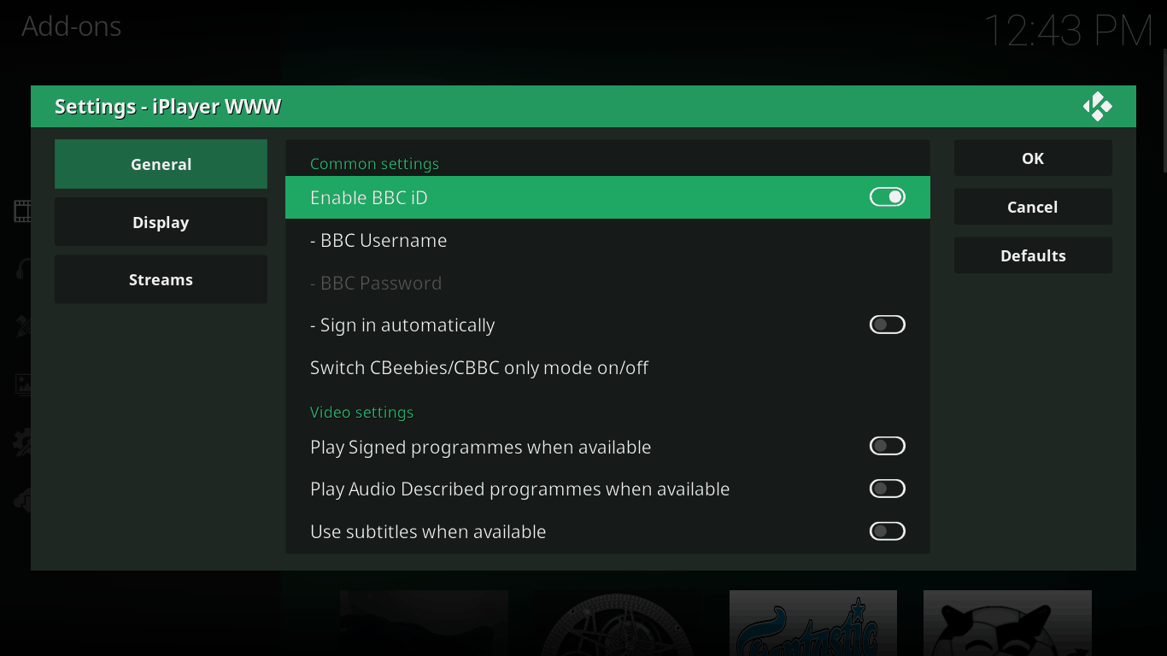Click the Add-ons title text

point(71,26)
